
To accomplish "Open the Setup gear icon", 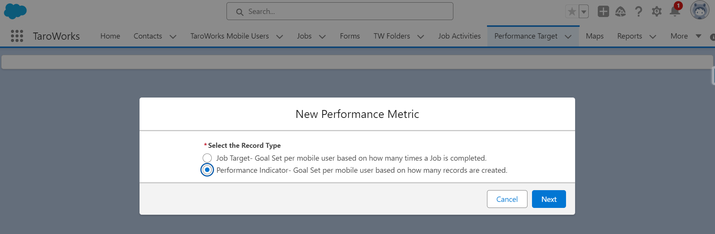I will point(657,11).
